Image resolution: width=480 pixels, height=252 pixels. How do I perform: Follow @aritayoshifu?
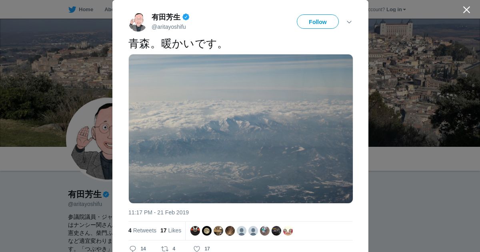click(318, 22)
